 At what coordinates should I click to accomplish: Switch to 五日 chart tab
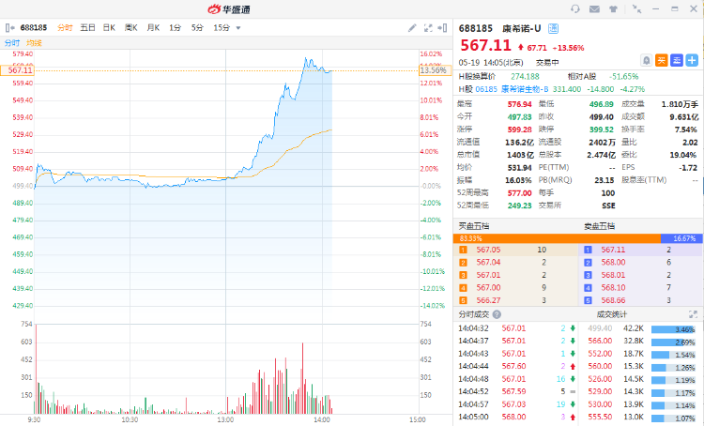pos(87,28)
